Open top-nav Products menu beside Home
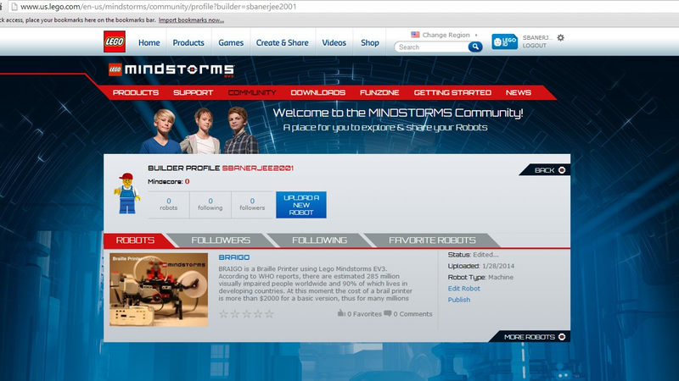The width and height of the screenshot is (679, 381). [x=188, y=43]
